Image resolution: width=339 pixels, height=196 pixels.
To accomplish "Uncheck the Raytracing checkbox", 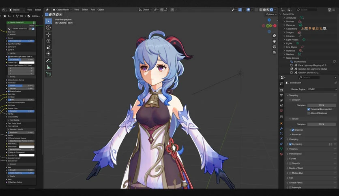I will (290, 144).
